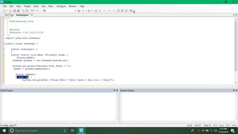The height and width of the screenshot is (134, 238).
Task: Collapse the testing2() constructor fold marker
Action: coord(4,49)
